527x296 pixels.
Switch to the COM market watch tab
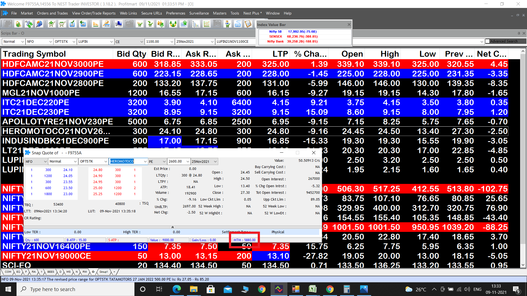[8, 272]
